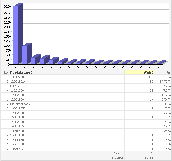Select the 1088x612 resolution entry
The height and width of the screenshot is (161, 172).
(x=17, y=149)
